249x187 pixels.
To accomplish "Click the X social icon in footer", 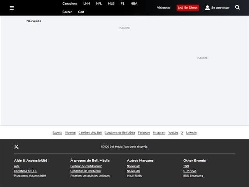I will tap(16, 147).
